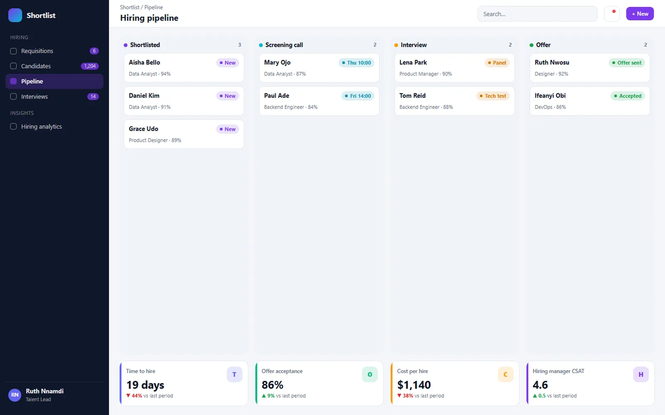665x415 pixels.
Task: Click Product Manager · 90% text
Action: [426, 74]
